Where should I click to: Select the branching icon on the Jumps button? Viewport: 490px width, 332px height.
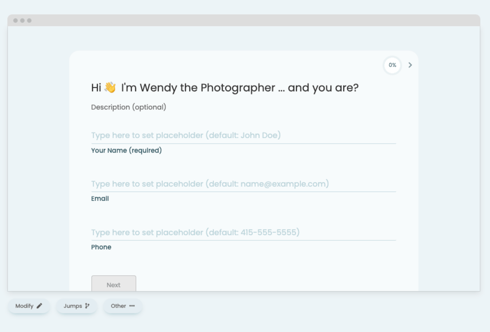(x=87, y=305)
